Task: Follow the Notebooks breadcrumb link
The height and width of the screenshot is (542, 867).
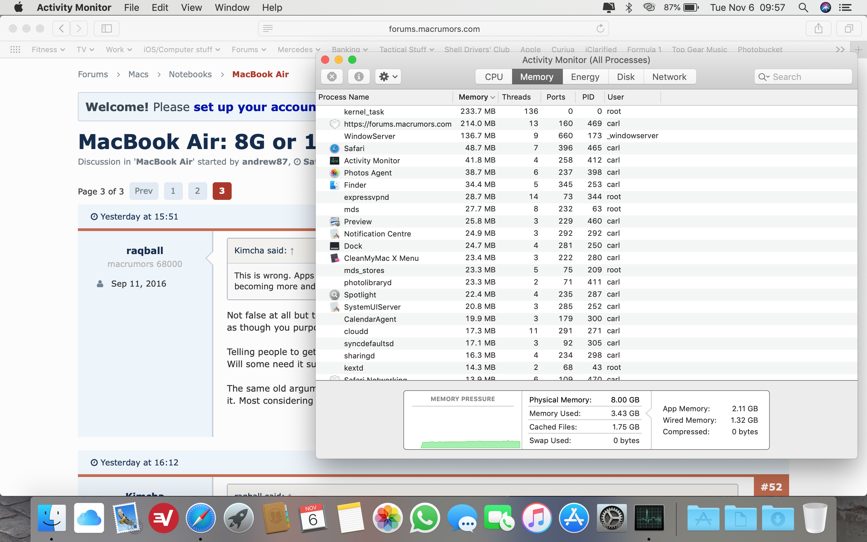Action: pyautogui.click(x=190, y=74)
